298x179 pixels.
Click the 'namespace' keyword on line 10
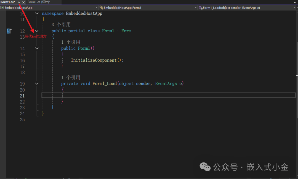pyautogui.click(x=53, y=14)
